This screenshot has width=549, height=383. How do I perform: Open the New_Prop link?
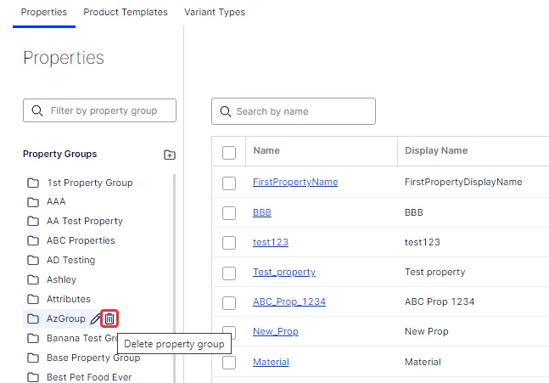pos(276,331)
